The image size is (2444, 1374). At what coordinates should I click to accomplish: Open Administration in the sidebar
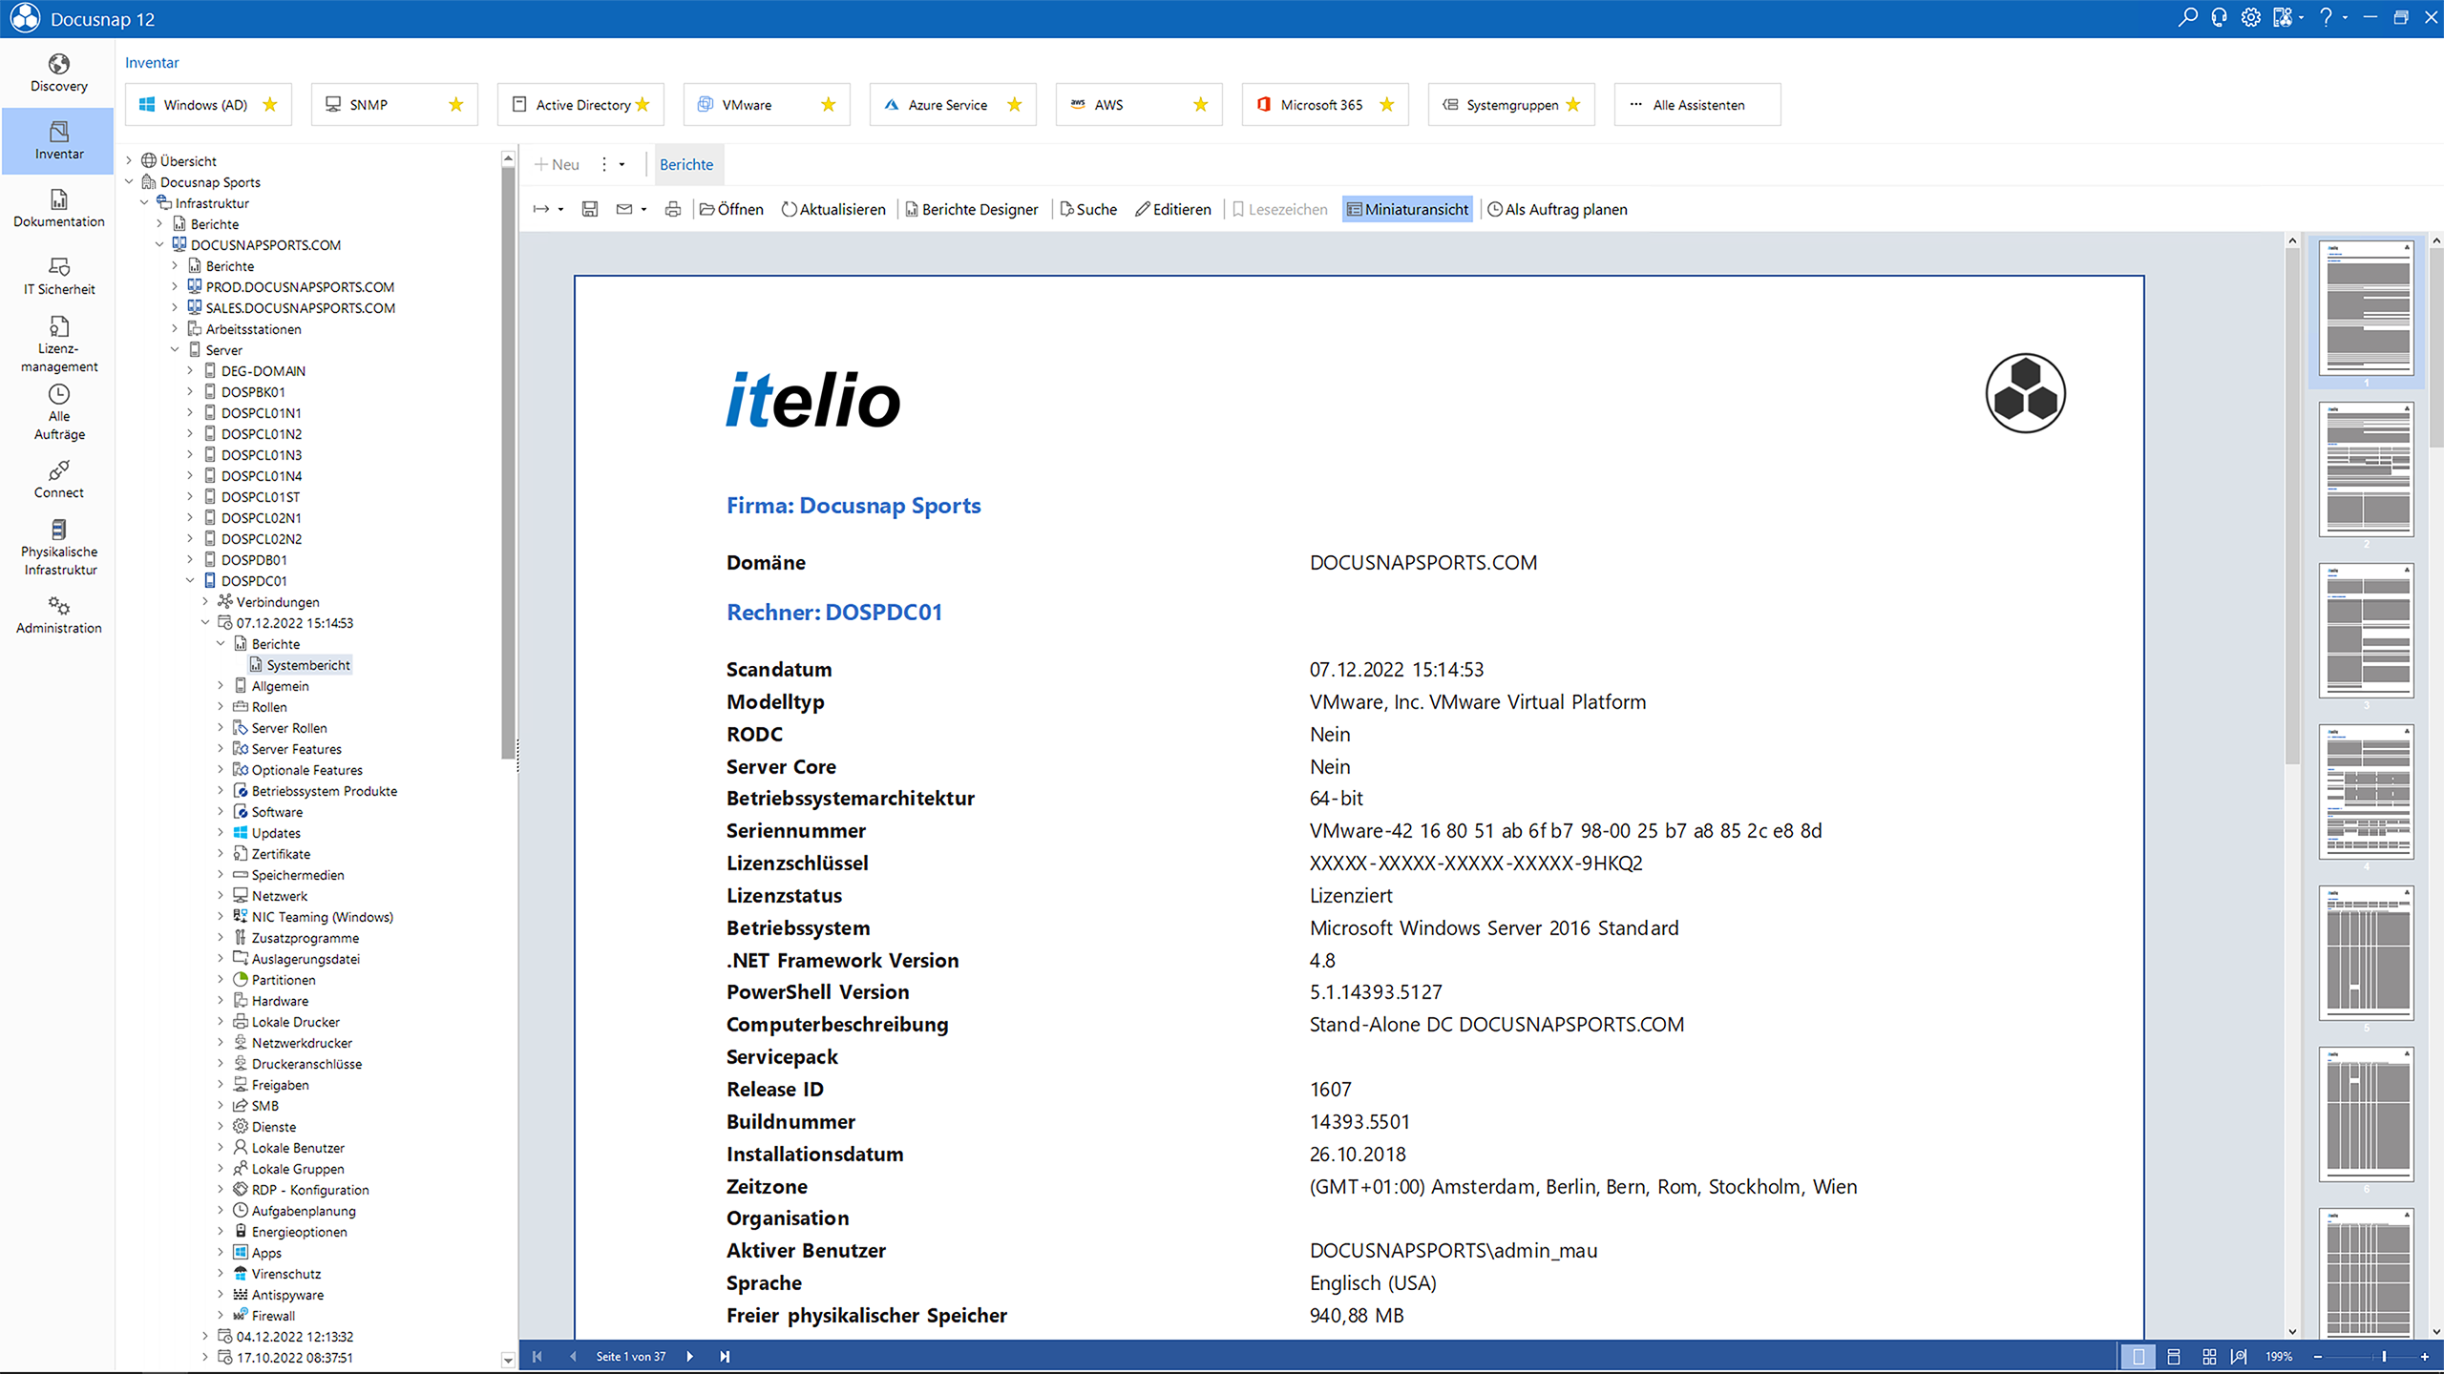click(x=58, y=615)
